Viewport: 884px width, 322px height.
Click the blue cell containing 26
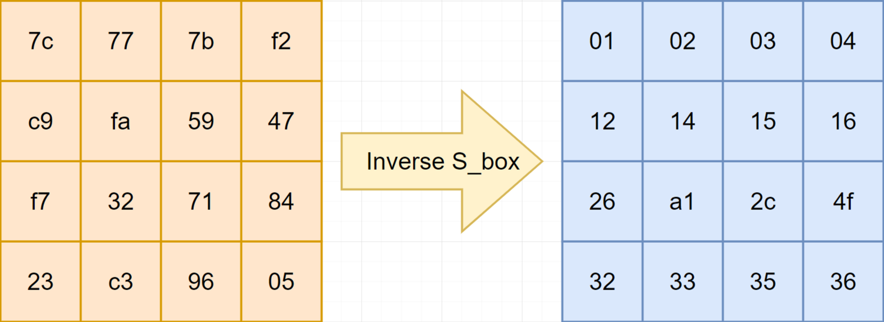click(x=602, y=202)
